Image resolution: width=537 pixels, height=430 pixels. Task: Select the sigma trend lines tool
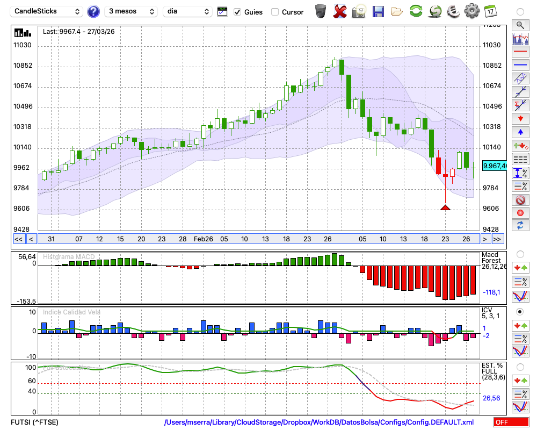pos(520,105)
